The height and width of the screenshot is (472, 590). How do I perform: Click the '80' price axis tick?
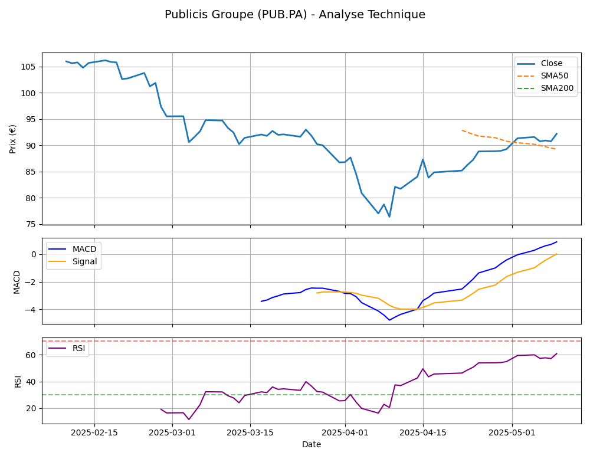coord(31,198)
